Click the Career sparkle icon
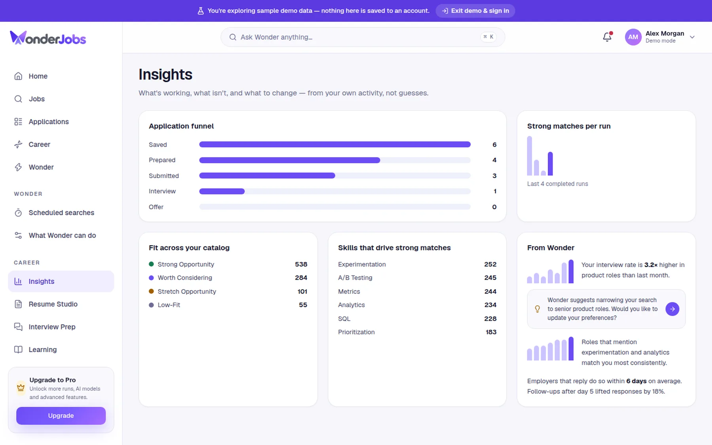This screenshot has height=445, width=712. (18, 144)
